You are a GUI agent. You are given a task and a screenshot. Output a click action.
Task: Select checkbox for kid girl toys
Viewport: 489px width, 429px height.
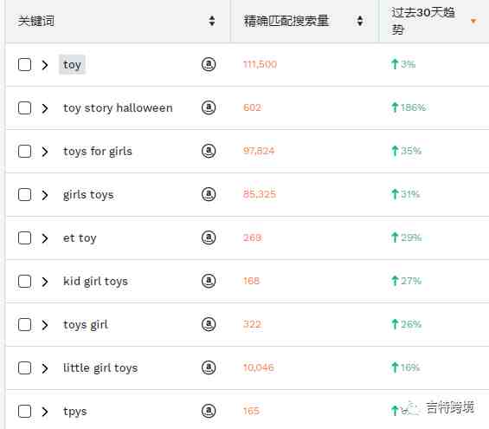(24, 282)
